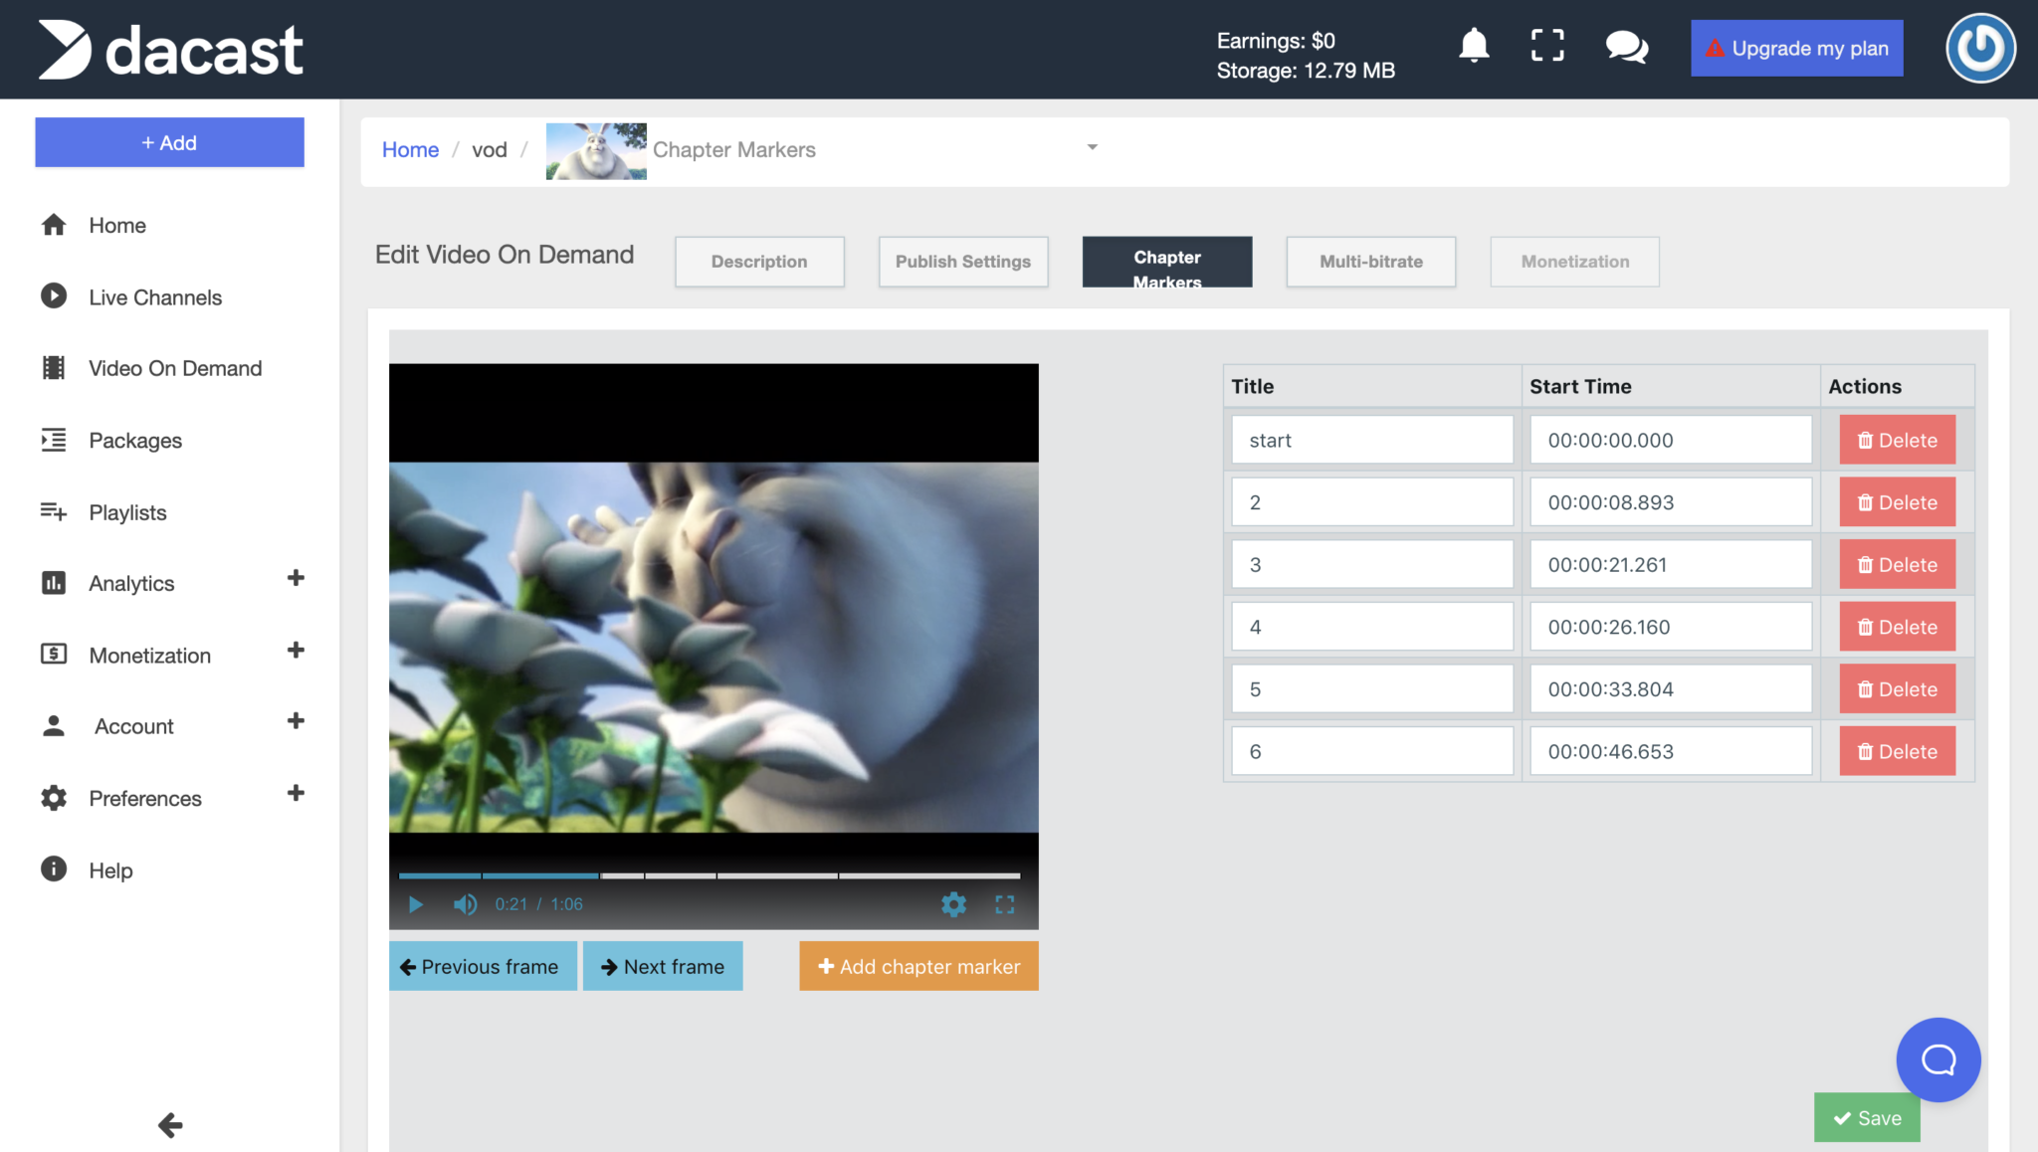
Task: Open the user profile avatar
Action: 1980,48
